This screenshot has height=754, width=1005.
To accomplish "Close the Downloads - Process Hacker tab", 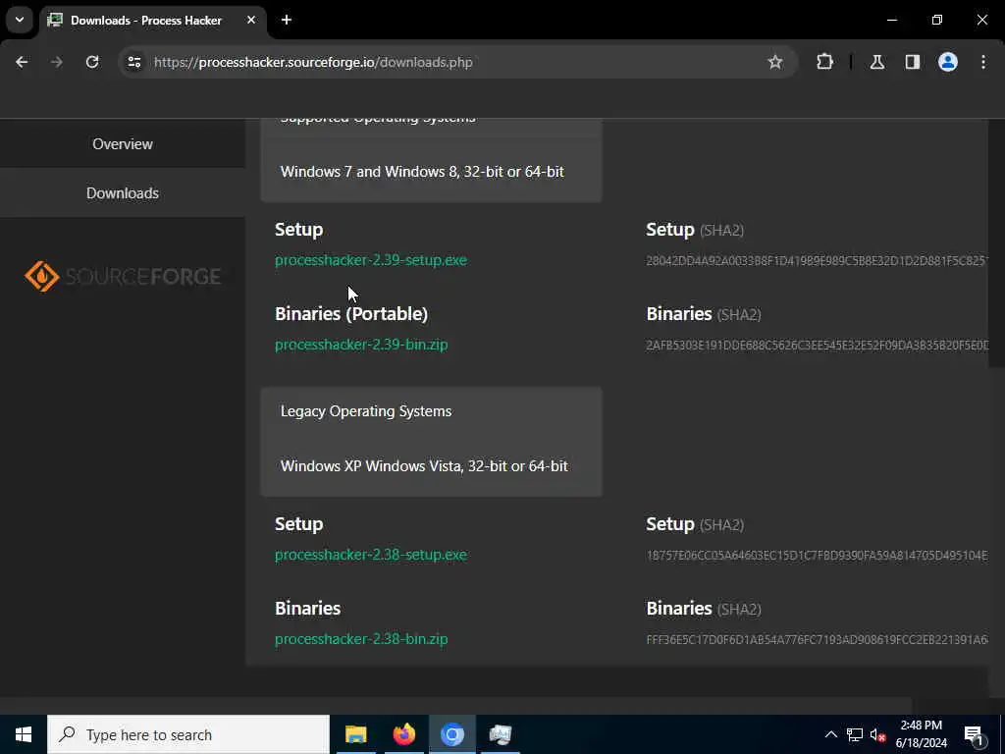I will pyautogui.click(x=251, y=20).
